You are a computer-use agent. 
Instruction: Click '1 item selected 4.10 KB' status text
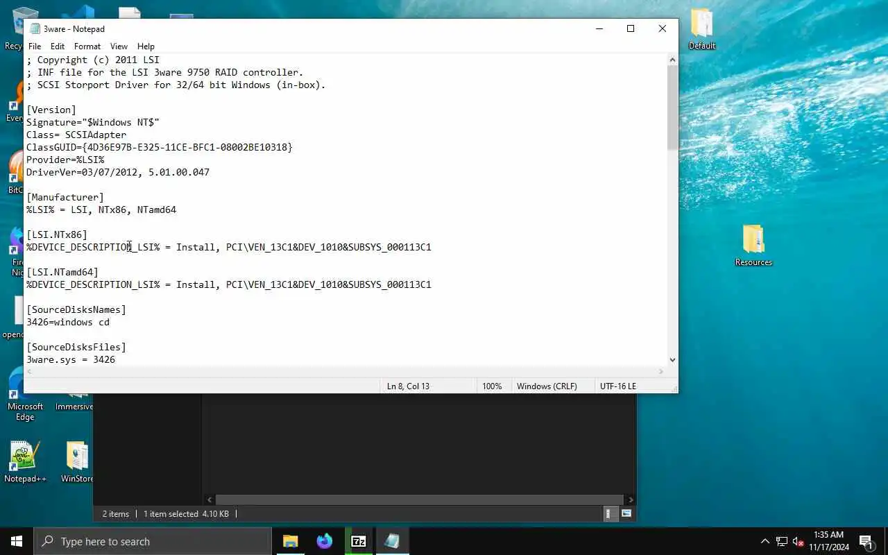click(x=186, y=514)
